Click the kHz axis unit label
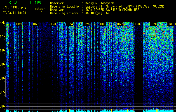Viewport: 176px width, 112px height. click(3, 23)
